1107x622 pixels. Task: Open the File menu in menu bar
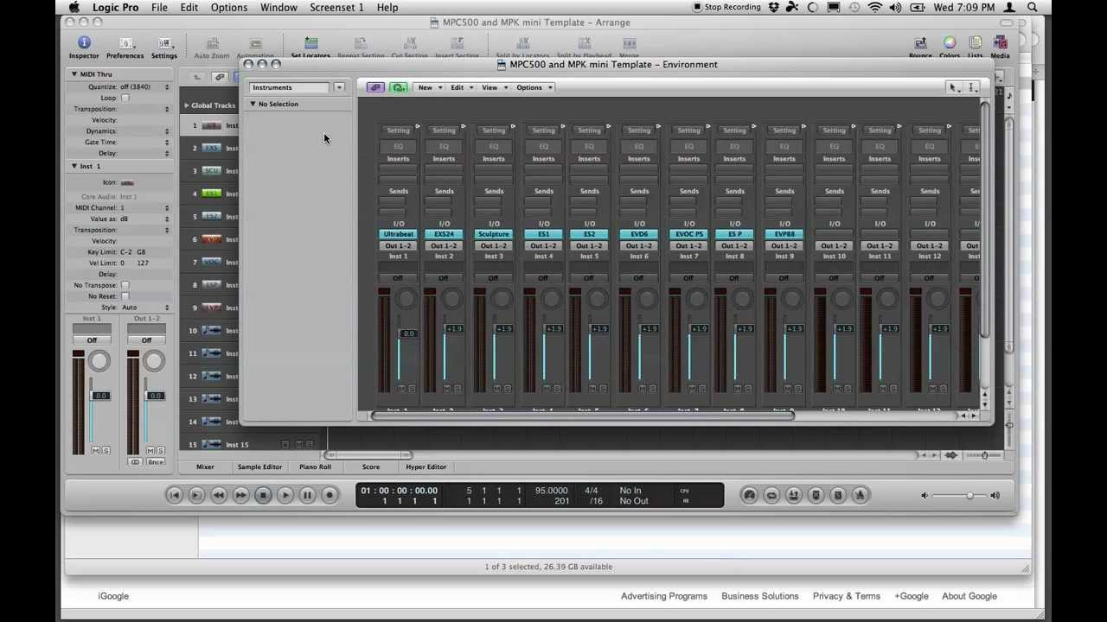[x=159, y=8]
